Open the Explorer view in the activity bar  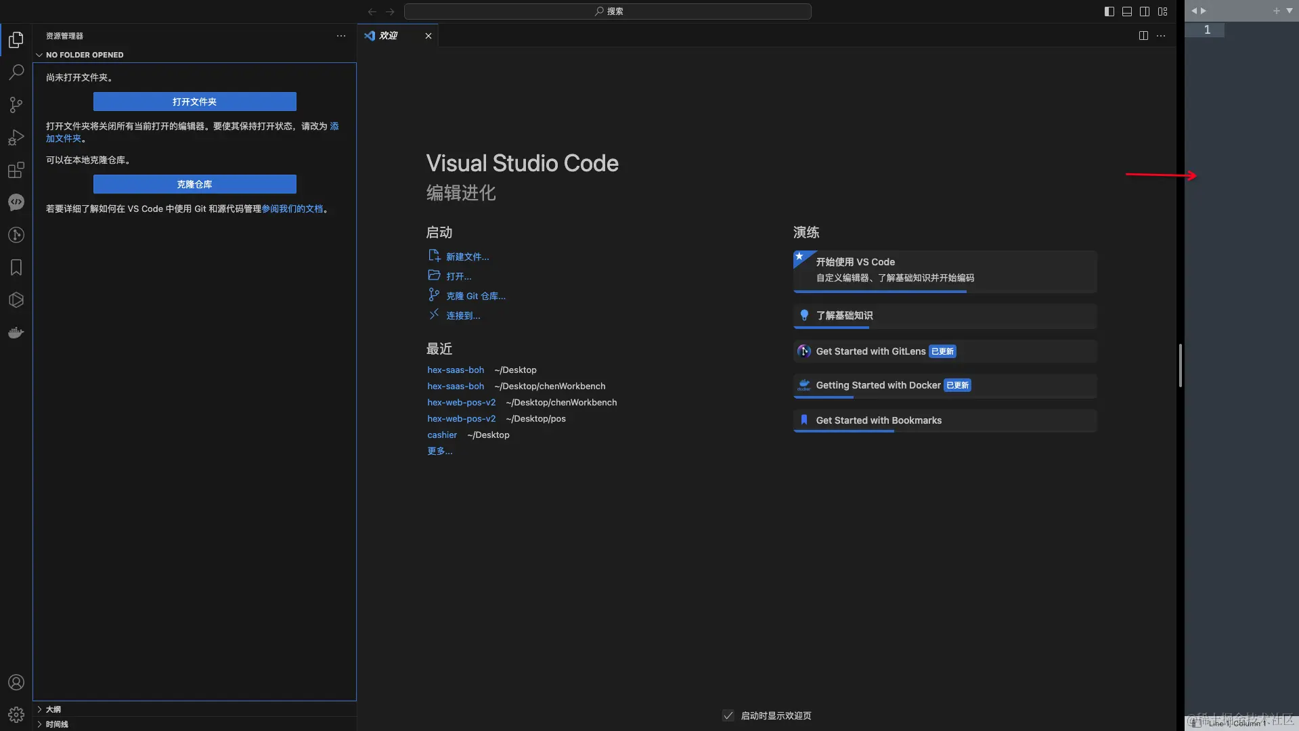[16, 40]
